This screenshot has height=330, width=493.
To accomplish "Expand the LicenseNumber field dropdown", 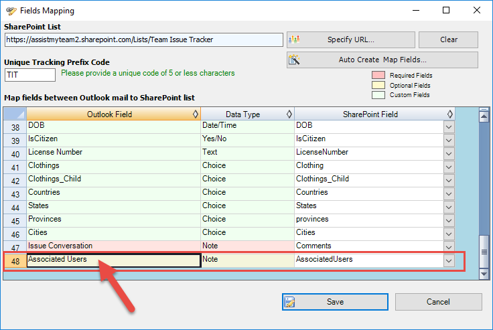I will point(449,153).
